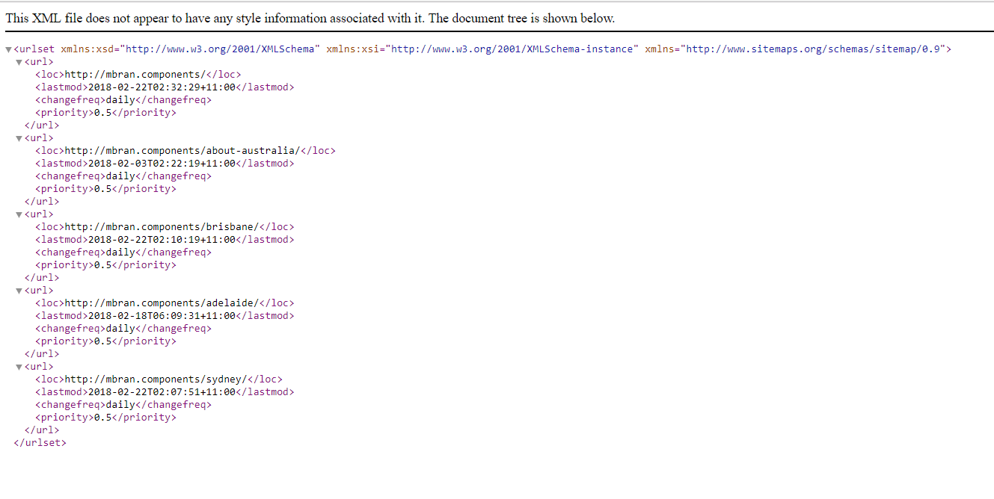This screenshot has width=994, height=499.
Task: Collapse the url node for adelaide
Action: click(x=19, y=291)
